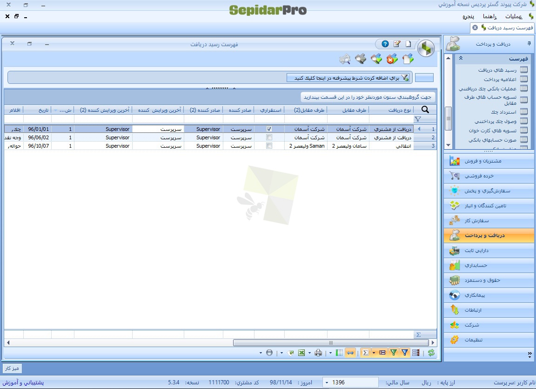
Task: Sort by the نوع دریافت column header
Action: [391, 110]
